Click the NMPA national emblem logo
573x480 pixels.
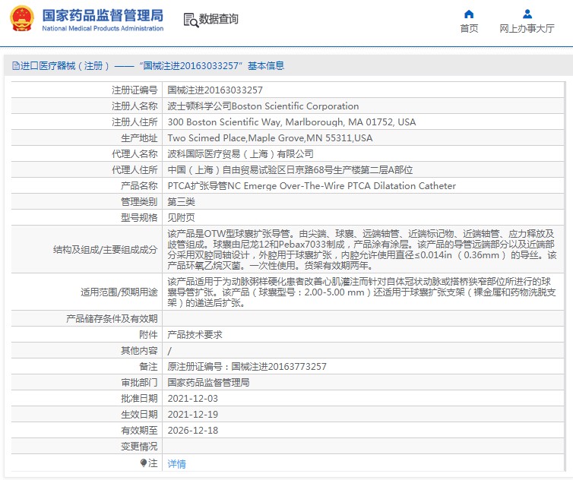click(22, 18)
